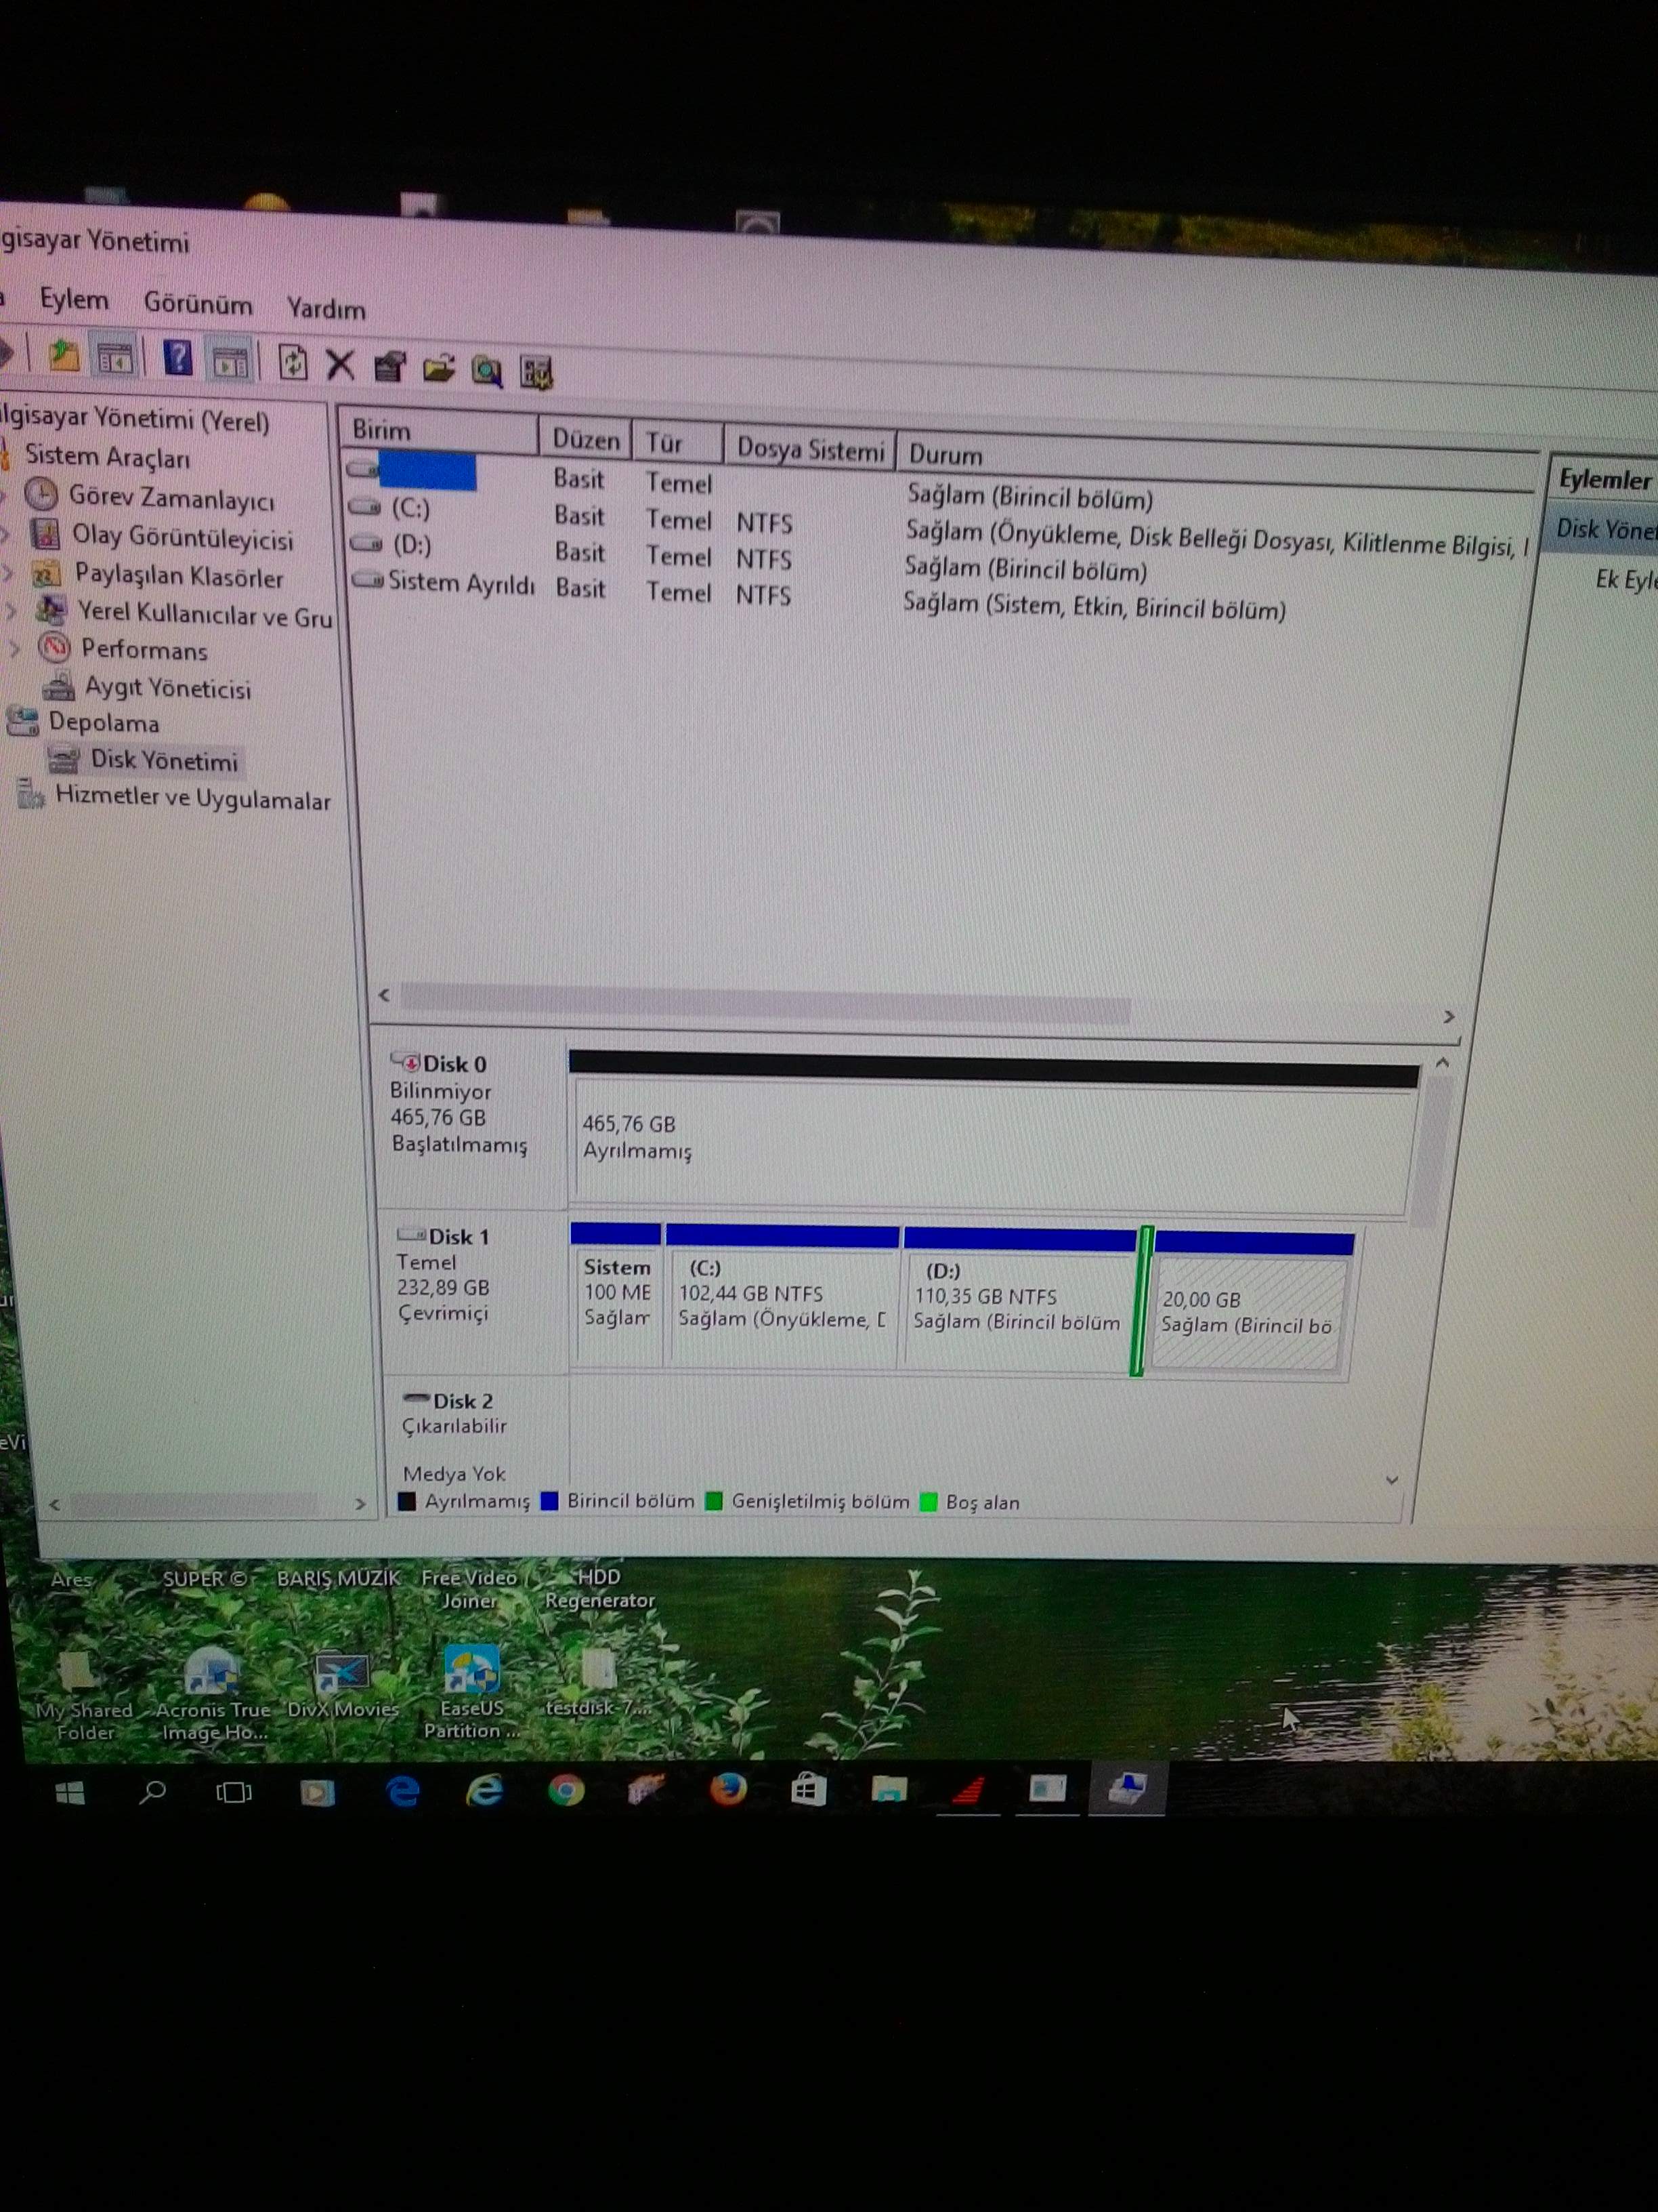1658x2212 pixels.
Task: Click the volume list horizontal scrollbar right arrow
Action: tap(1448, 1017)
